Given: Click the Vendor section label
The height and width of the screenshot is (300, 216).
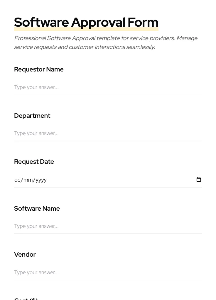Looking at the screenshot, I should point(25,254).
